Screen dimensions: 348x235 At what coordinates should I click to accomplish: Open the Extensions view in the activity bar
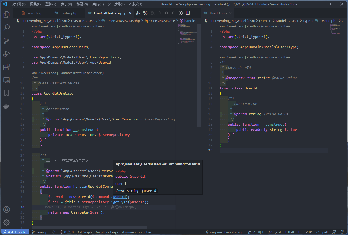point(6,67)
